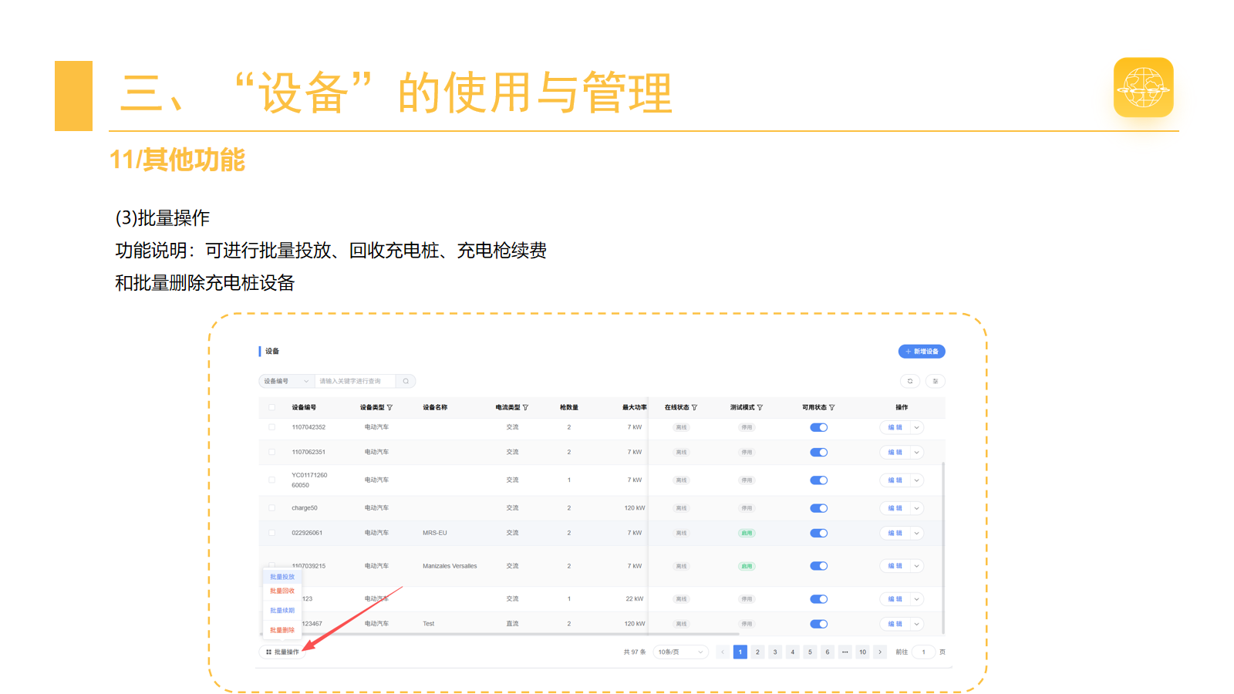1234x694 pixels.
Task: Go to previous page arrow
Action: point(723,652)
